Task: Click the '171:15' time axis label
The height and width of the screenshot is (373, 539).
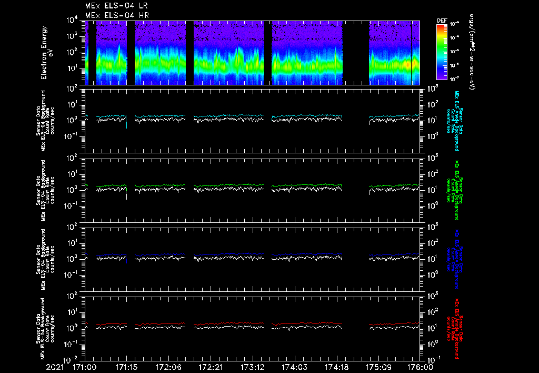Action: coord(127,367)
